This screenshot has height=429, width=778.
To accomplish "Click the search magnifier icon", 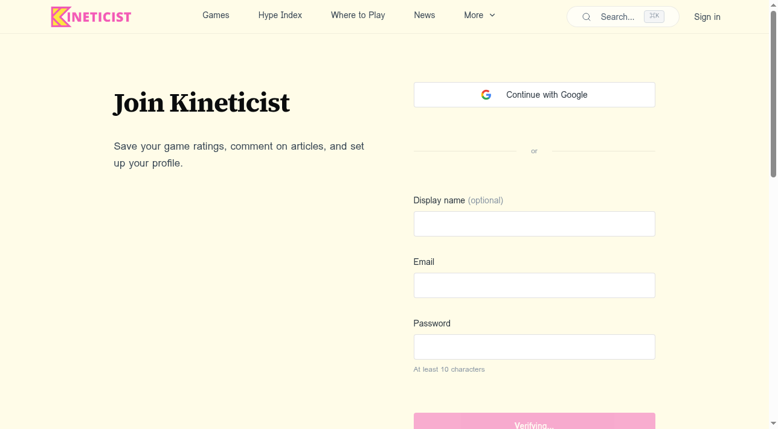I will tap(587, 17).
